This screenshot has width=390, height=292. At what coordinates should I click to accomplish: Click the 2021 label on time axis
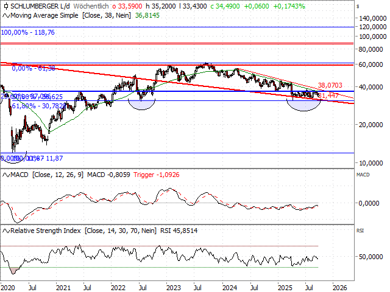tap(63, 288)
